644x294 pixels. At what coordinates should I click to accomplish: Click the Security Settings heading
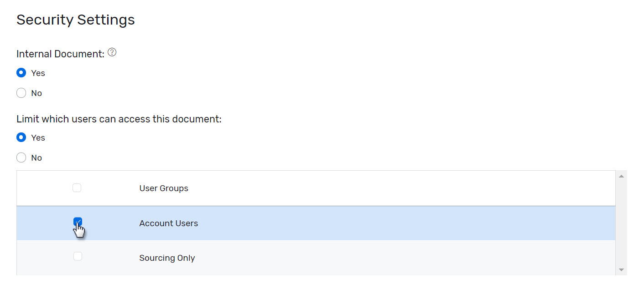(75, 20)
